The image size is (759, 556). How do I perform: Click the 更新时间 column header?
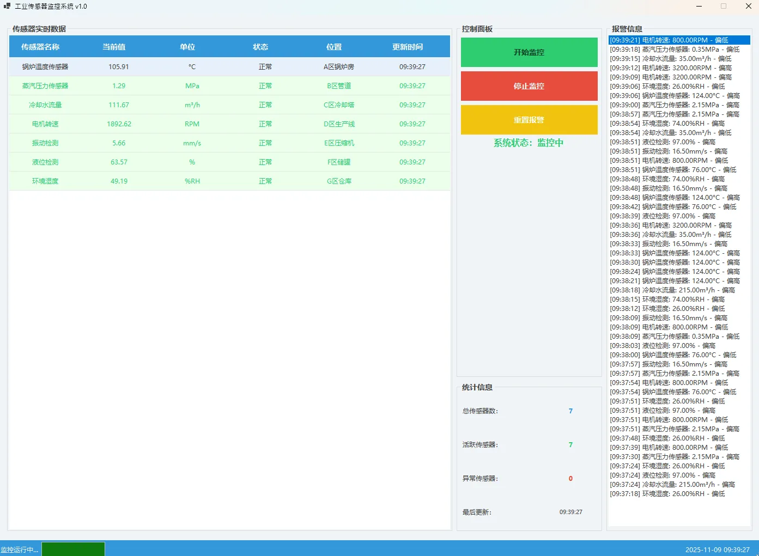408,47
